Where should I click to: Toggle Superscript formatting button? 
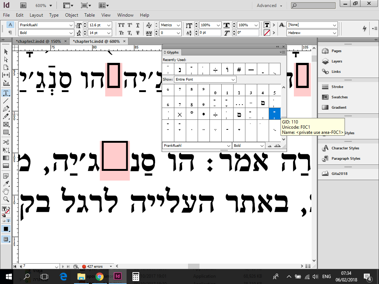130,25
